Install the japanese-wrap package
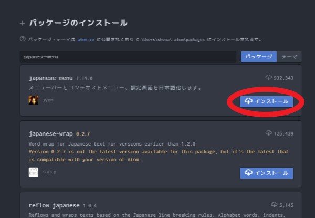Image resolution: width=315 pixels, height=218 pixels. 267,173
